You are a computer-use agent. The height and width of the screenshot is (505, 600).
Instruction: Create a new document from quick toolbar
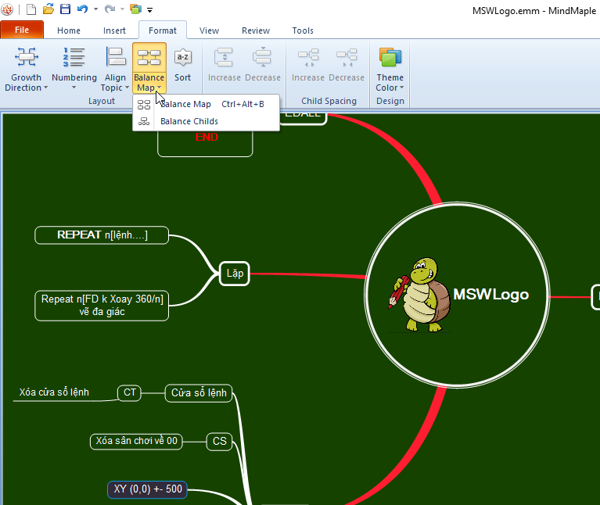click(31, 9)
